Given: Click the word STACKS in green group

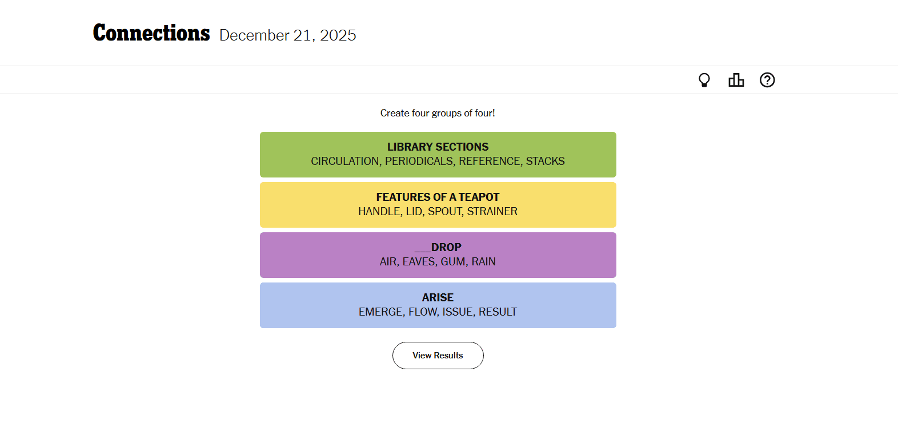Looking at the screenshot, I should coord(545,162).
